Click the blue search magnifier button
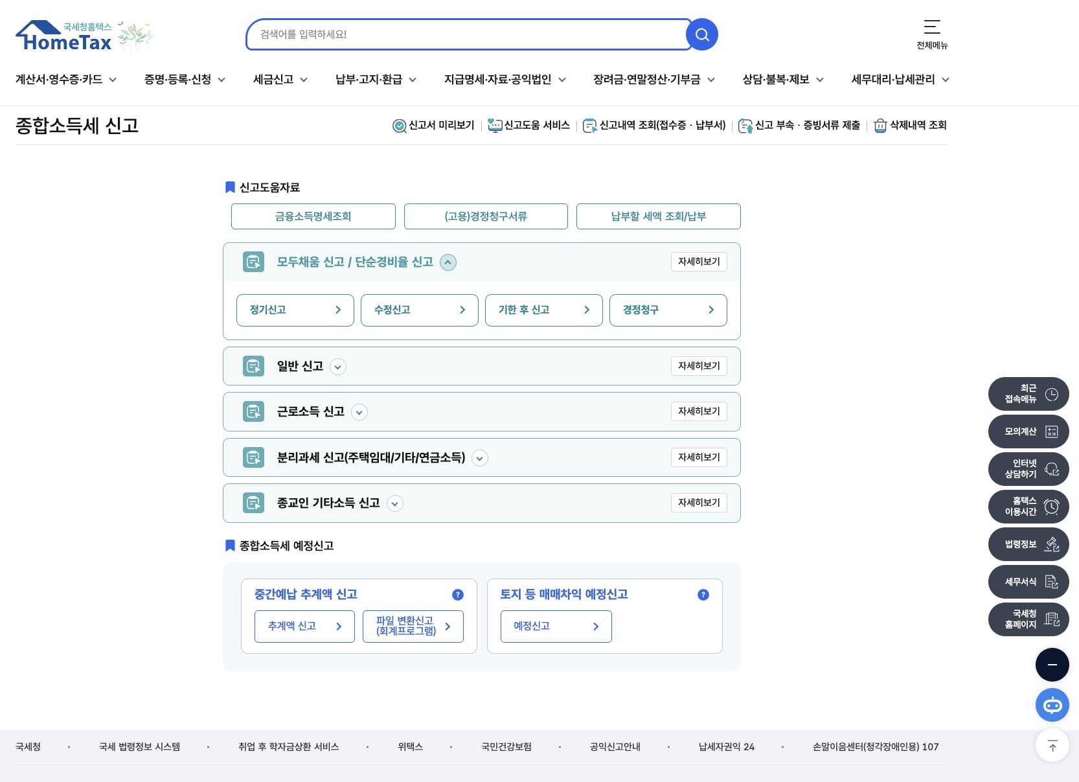This screenshot has width=1079, height=782. pos(702,34)
